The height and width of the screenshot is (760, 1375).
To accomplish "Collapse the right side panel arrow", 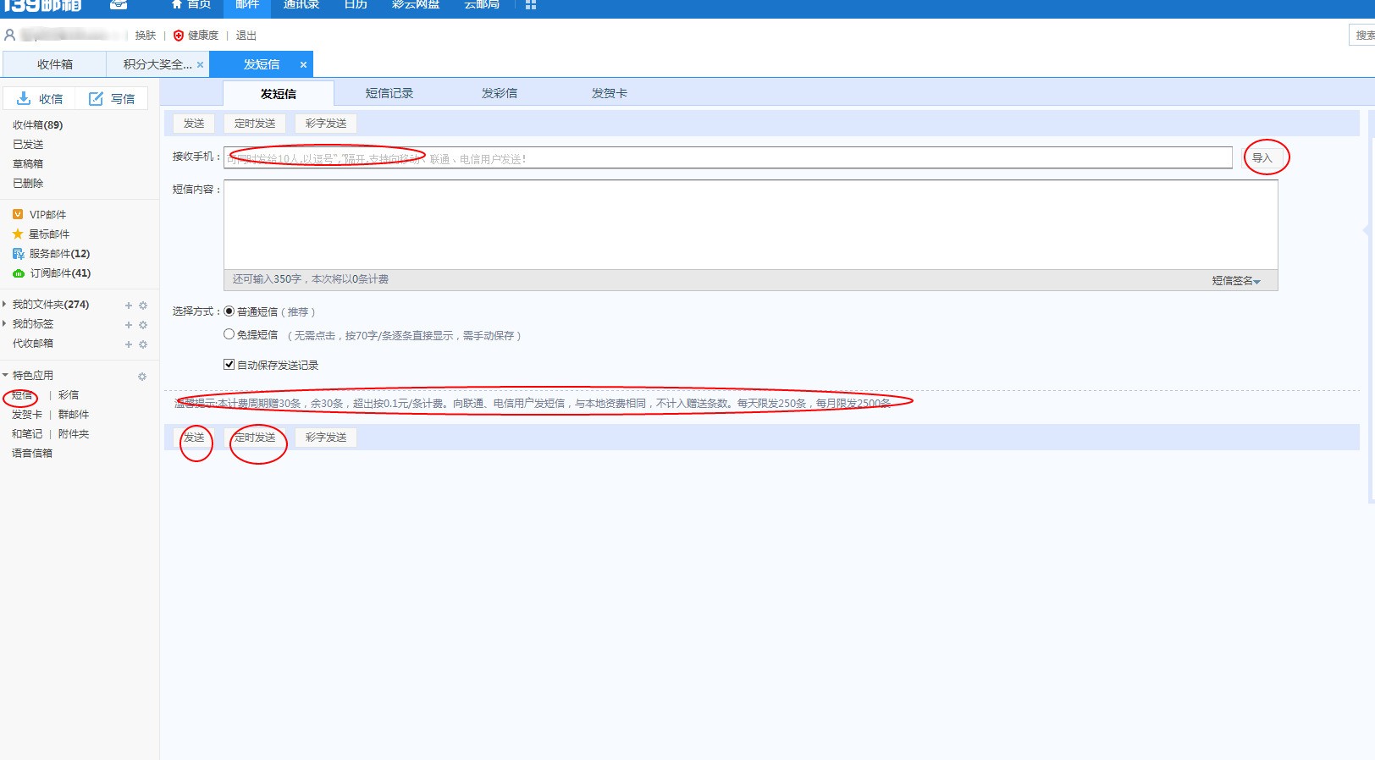I will coord(1366,230).
